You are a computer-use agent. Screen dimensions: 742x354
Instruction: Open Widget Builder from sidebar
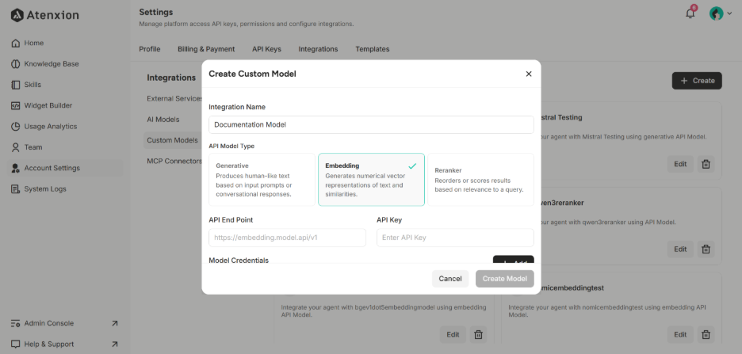42,105
